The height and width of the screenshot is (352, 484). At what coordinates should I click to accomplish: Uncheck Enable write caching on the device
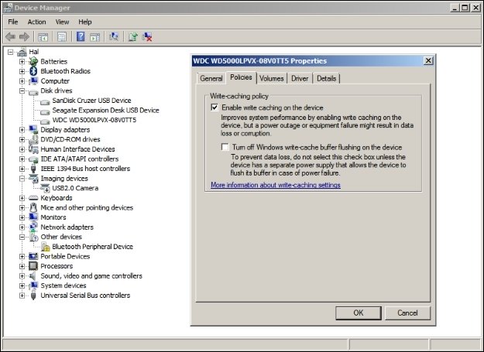[215, 108]
